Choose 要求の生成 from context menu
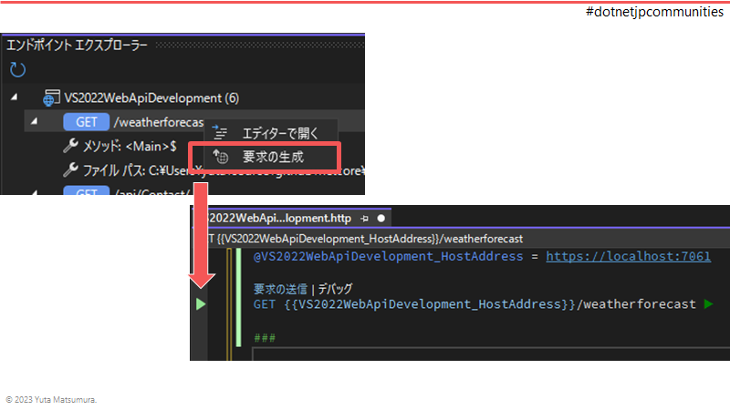Image resolution: width=730 pixels, height=410 pixels. 273,157
